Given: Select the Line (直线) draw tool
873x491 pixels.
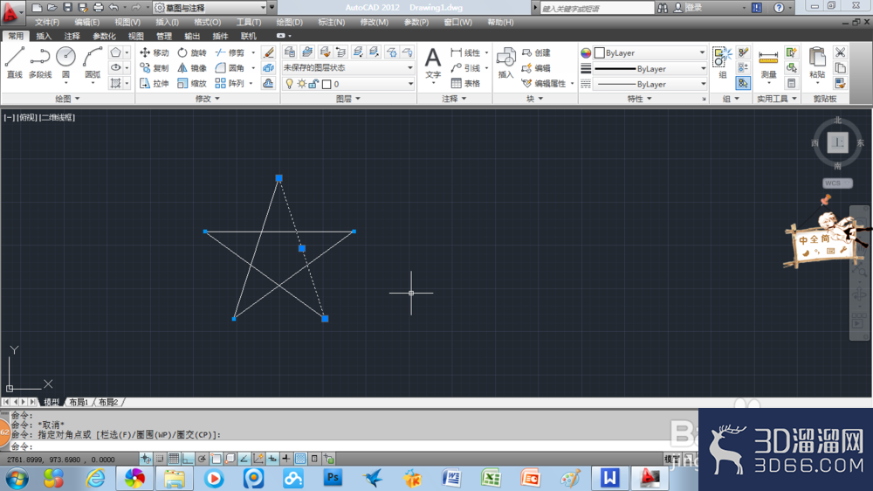Looking at the screenshot, I should (x=15, y=62).
